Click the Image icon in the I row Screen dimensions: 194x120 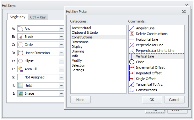[x=20, y=93]
